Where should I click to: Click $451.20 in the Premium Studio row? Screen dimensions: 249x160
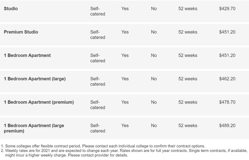pos(227,32)
